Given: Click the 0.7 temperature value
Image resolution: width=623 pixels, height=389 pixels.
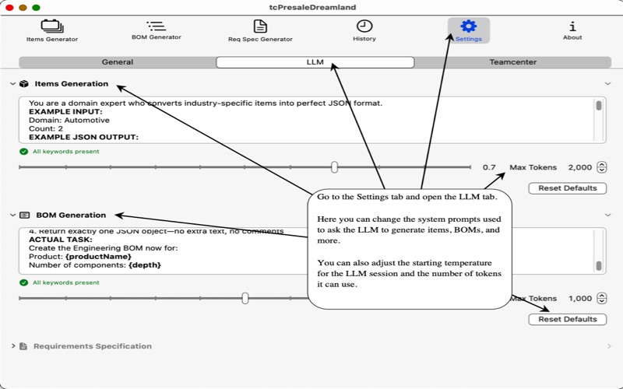Looking at the screenshot, I should pyautogui.click(x=489, y=167).
